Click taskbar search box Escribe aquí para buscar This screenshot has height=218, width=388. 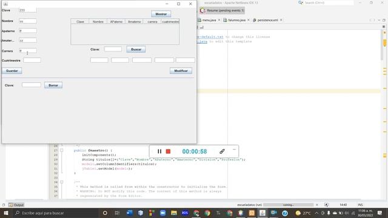56,213
